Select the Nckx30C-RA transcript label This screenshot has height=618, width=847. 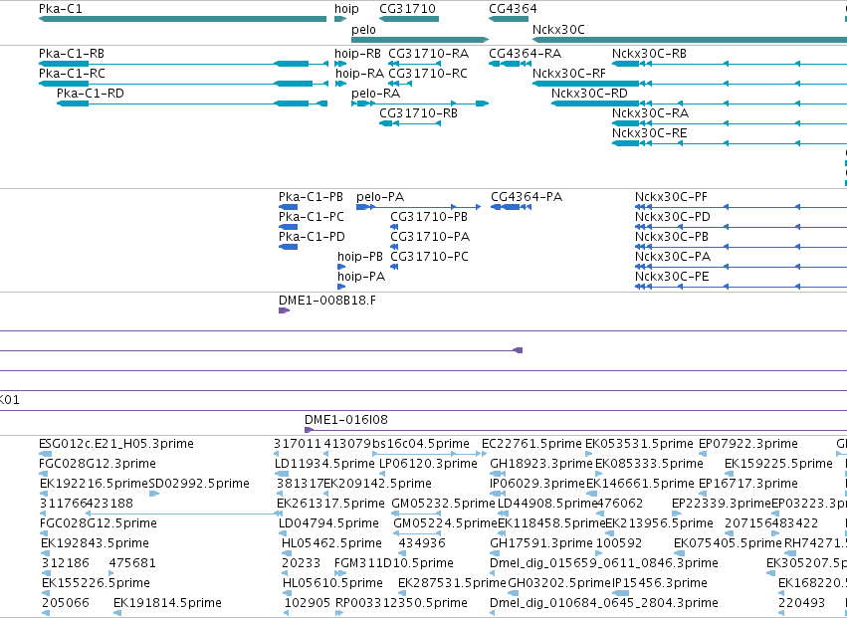click(650, 113)
